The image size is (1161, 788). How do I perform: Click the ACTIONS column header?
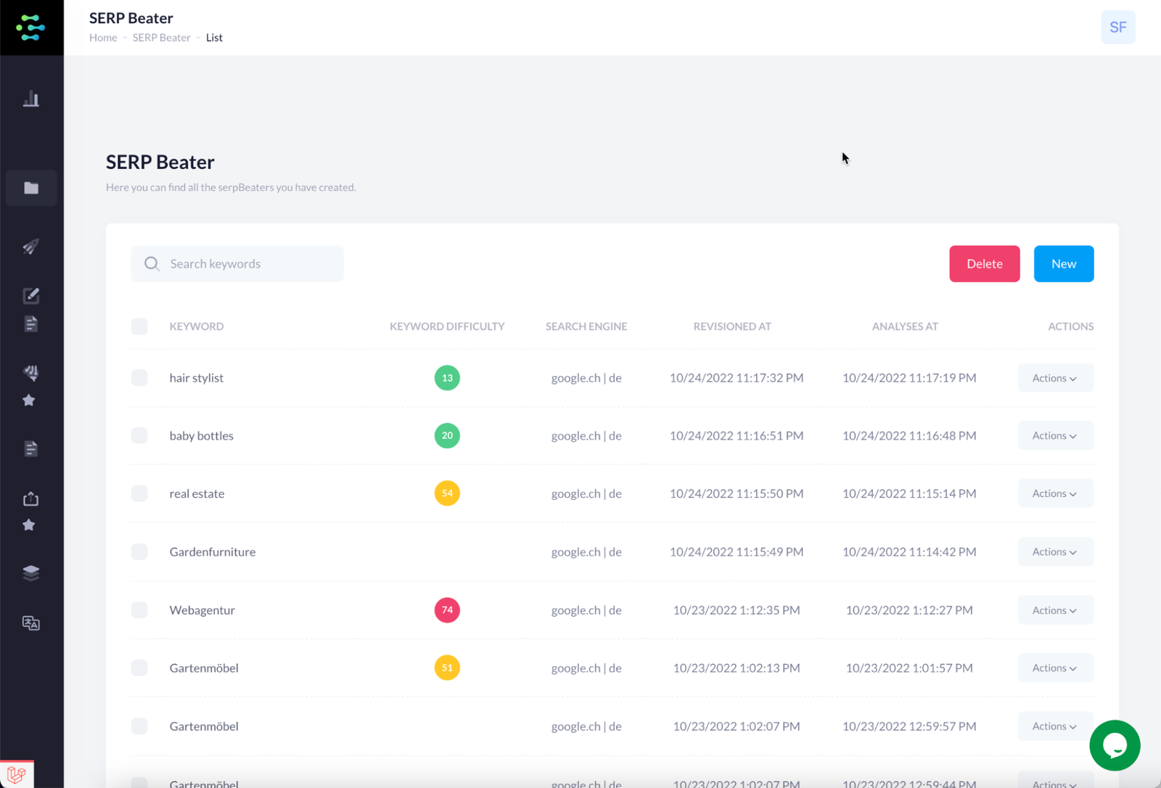coord(1070,327)
